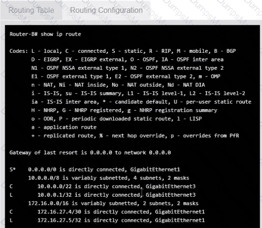This screenshot has height=228, width=262.
Task: Switch to the Routing Table tab
Action: pyautogui.click(x=31, y=10)
